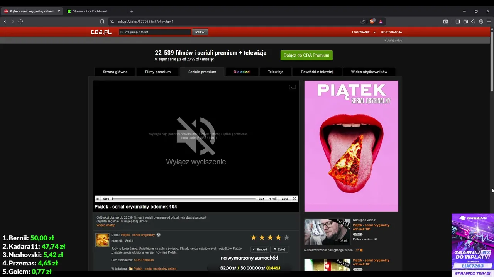Click the cast icon in the video player

pyautogui.click(x=293, y=87)
